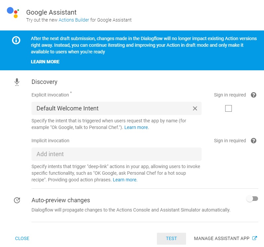Image resolution: width=264 pixels, height=247 pixels.
Task: Check the Sign in required checkbox
Action: tap(228, 108)
